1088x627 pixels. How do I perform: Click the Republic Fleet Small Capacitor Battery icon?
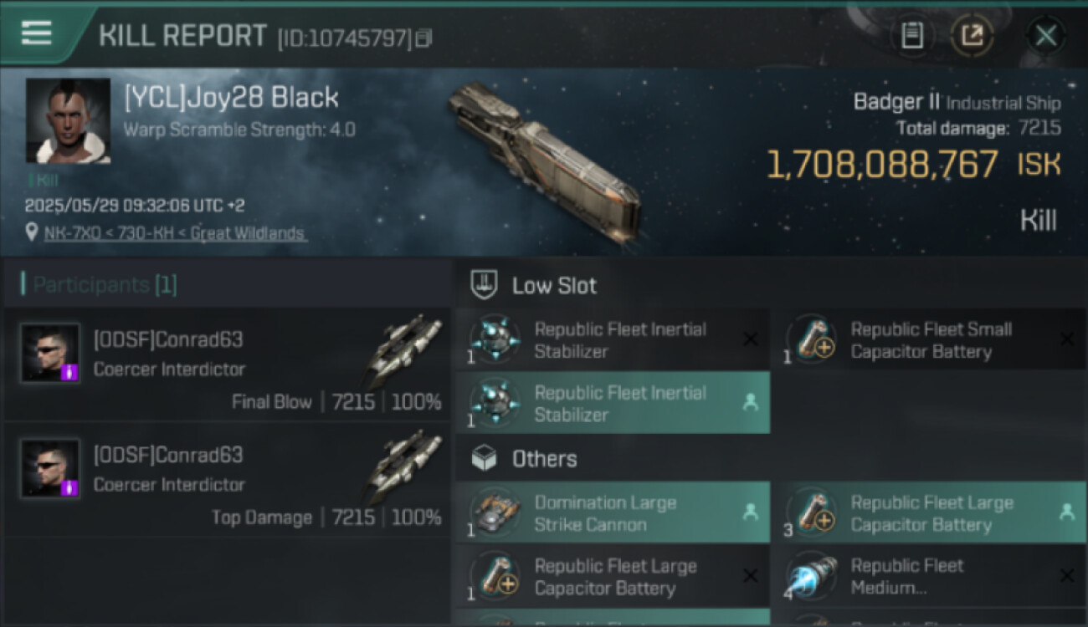point(812,339)
